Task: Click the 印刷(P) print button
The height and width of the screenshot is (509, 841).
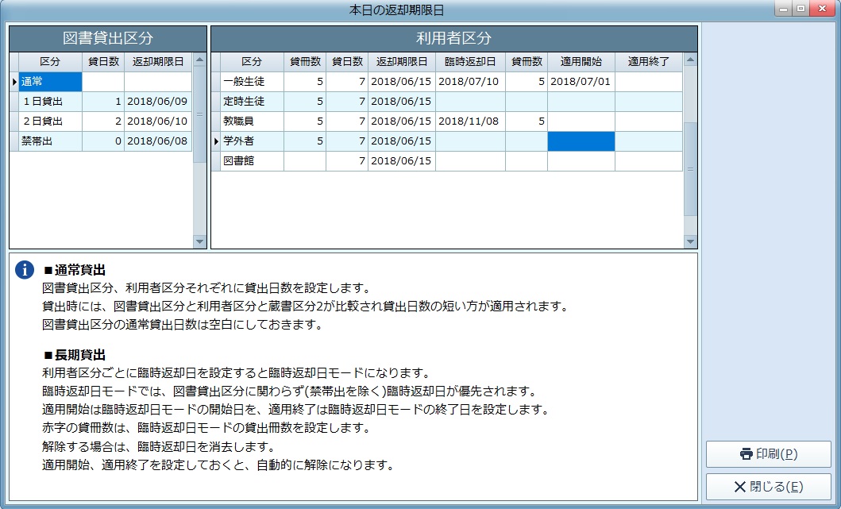Action: pos(769,454)
